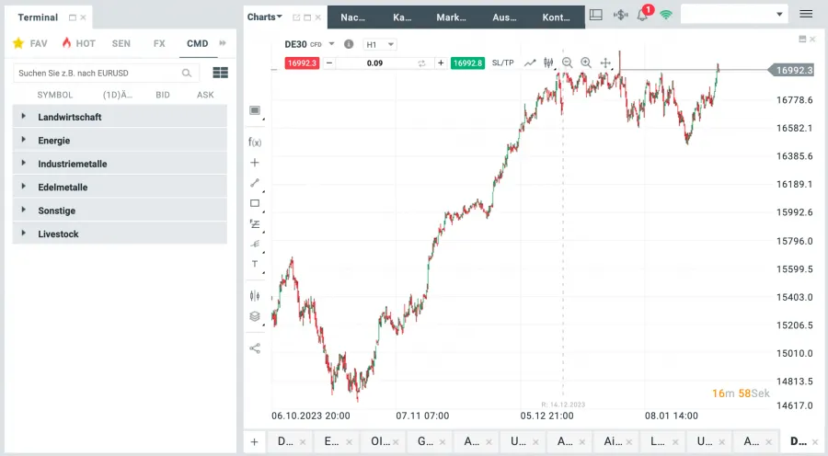828x456 pixels.
Task: Open the f(x) indicators tool
Action: pyautogui.click(x=255, y=142)
